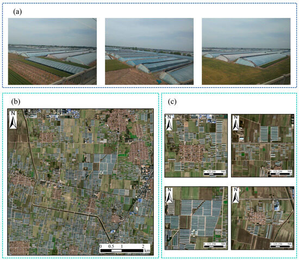Image resolution: width=299 pixels, height=260 pixels.
Task: Click the panel label "(a)"
Action: pos(17,12)
